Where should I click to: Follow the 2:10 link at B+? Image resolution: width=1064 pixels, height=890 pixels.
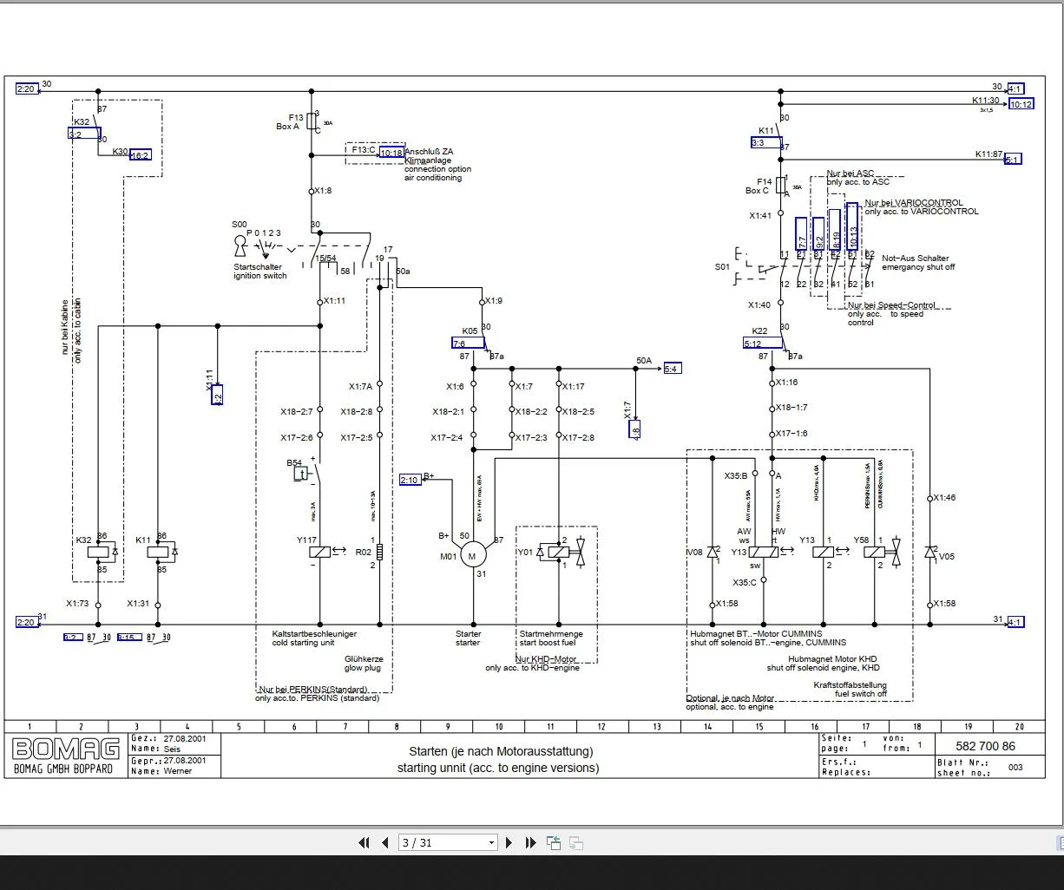pyautogui.click(x=410, y=480)
